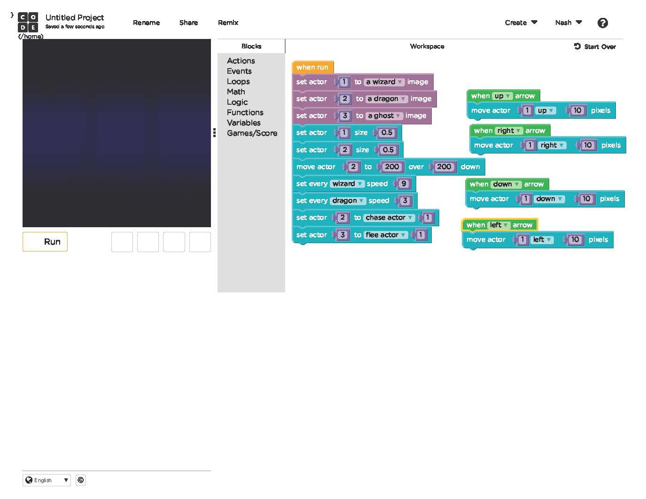Open the down direction dropdown in move actor block
The width and height of the screenshot is (646, 499).
coord(549,199)
